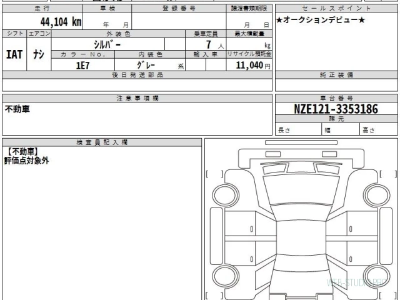The height and width of the screenshot is (300, 400).
Task: Click the 検査員記入欄 header bar
Action: point(102,142)
